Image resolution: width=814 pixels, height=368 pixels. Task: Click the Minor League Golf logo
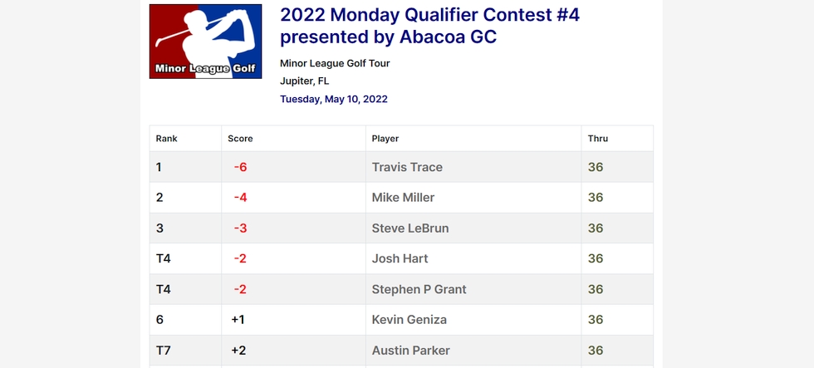coord(206,42)
